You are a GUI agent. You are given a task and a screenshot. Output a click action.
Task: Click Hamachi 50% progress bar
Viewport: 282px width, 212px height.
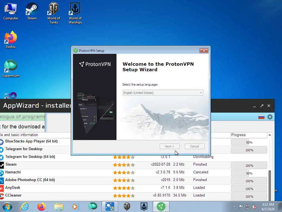[249, 173]
